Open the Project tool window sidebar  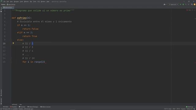1,9
